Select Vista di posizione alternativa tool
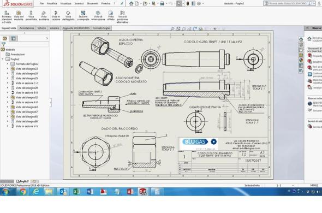The width and height of the screenshot is (322, 213). [x=122, y=17]
